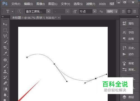Open the 文件(F) menu

click(x=16, y=4)
